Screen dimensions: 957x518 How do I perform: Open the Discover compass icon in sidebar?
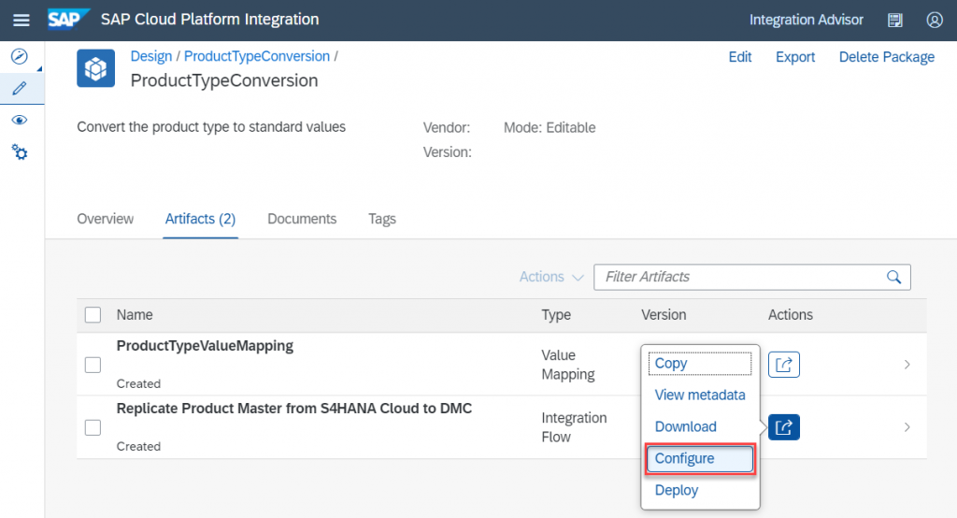(20, 57)
